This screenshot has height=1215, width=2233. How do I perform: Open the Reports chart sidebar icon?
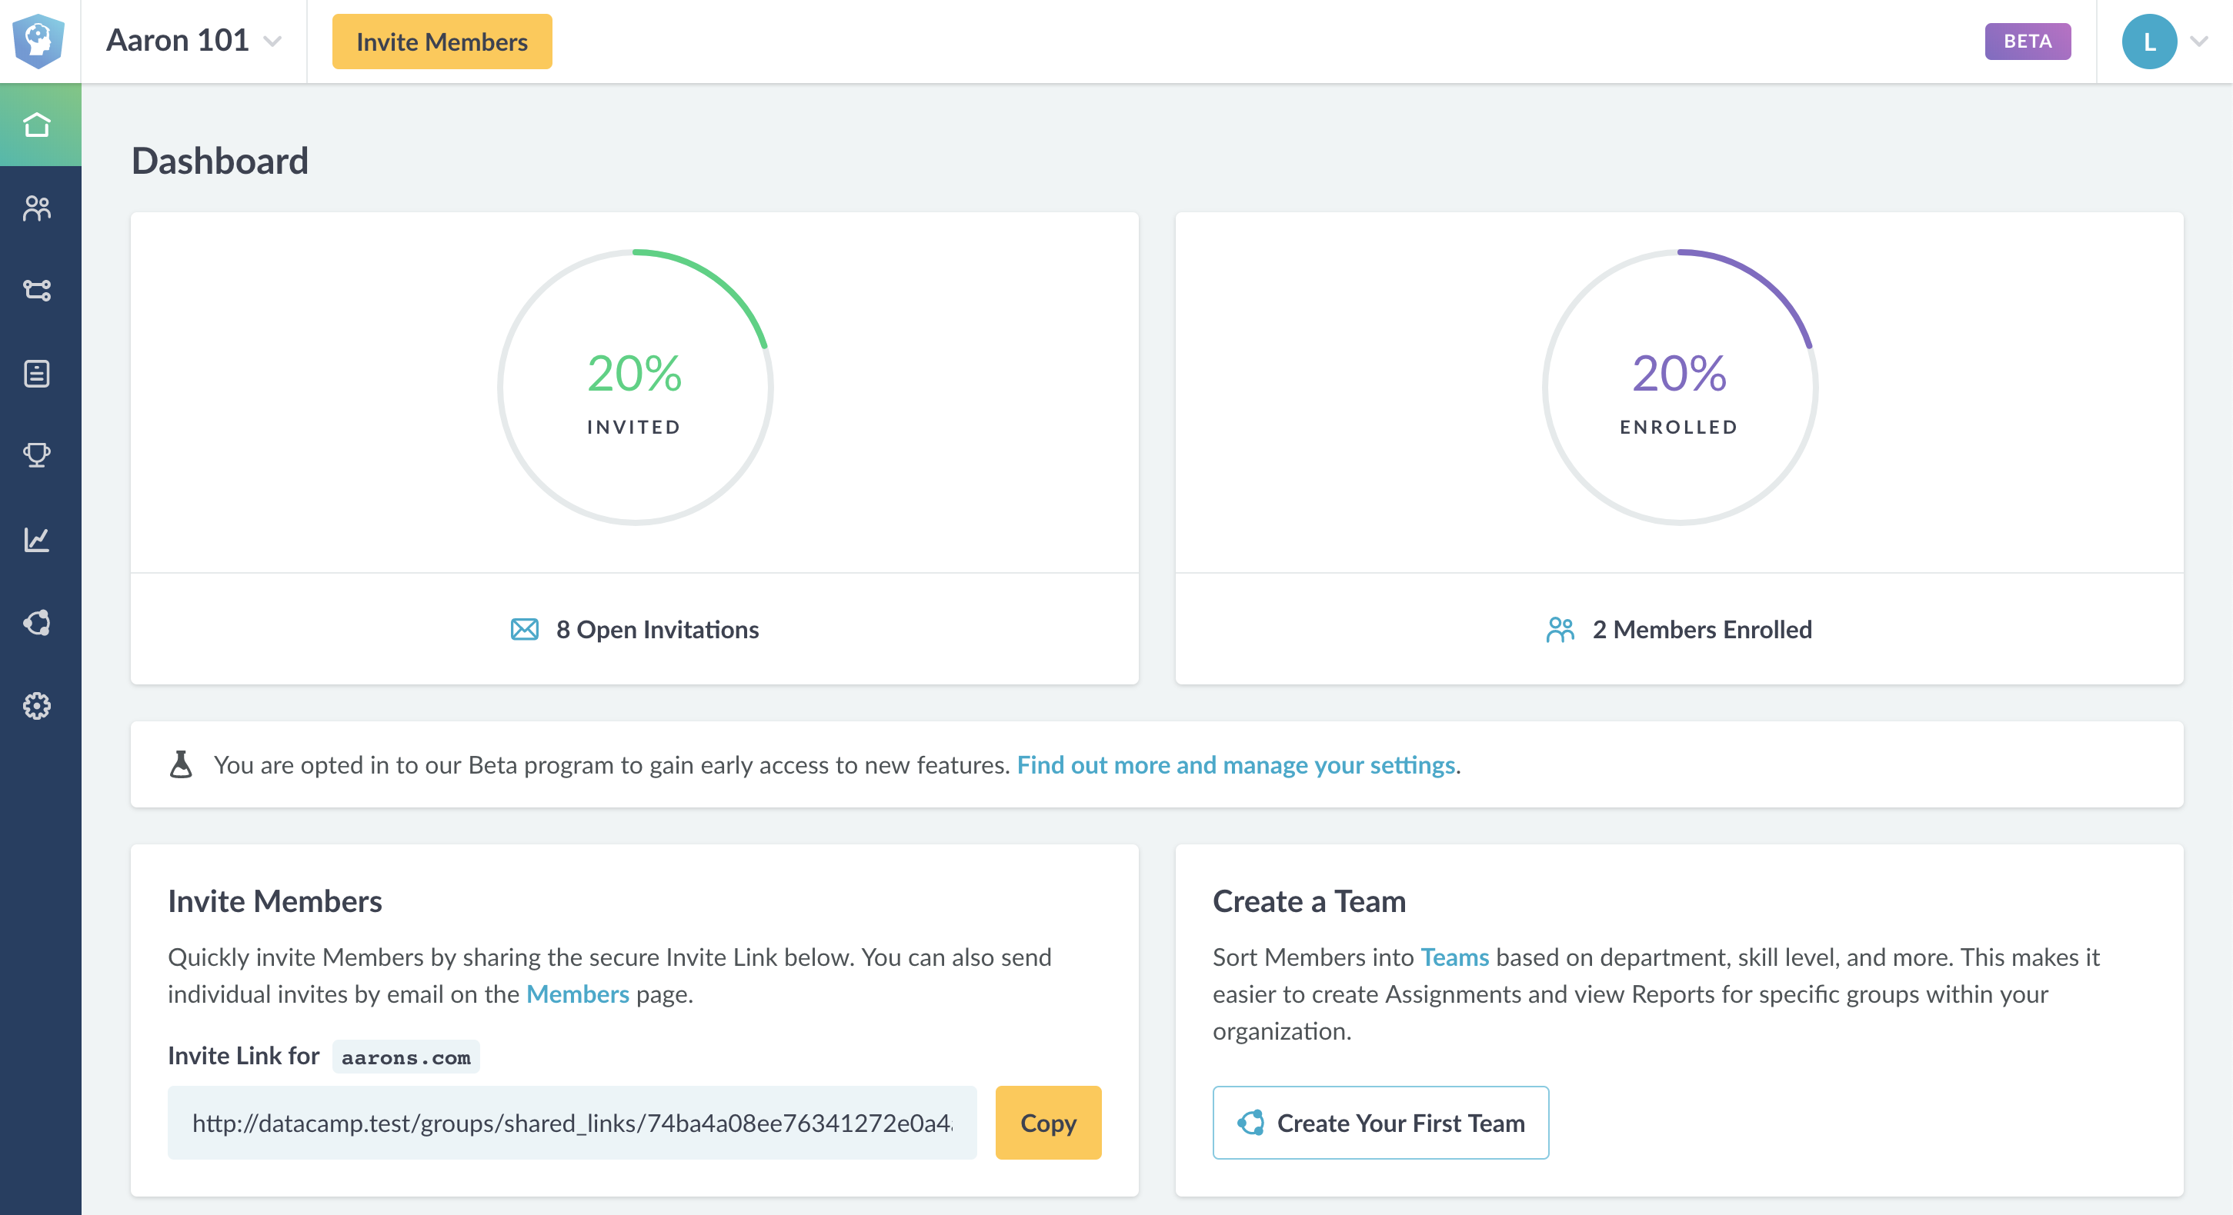coord(37,540)
